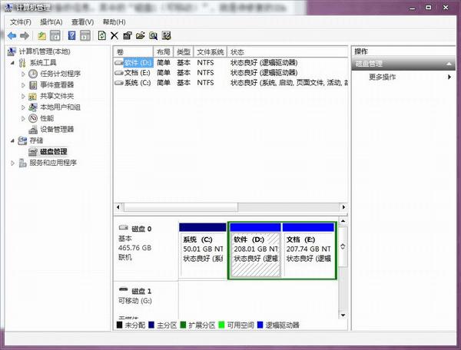Expand the 服务和应用程序 node
The image size is (461, 350).
tap(12, 163)
